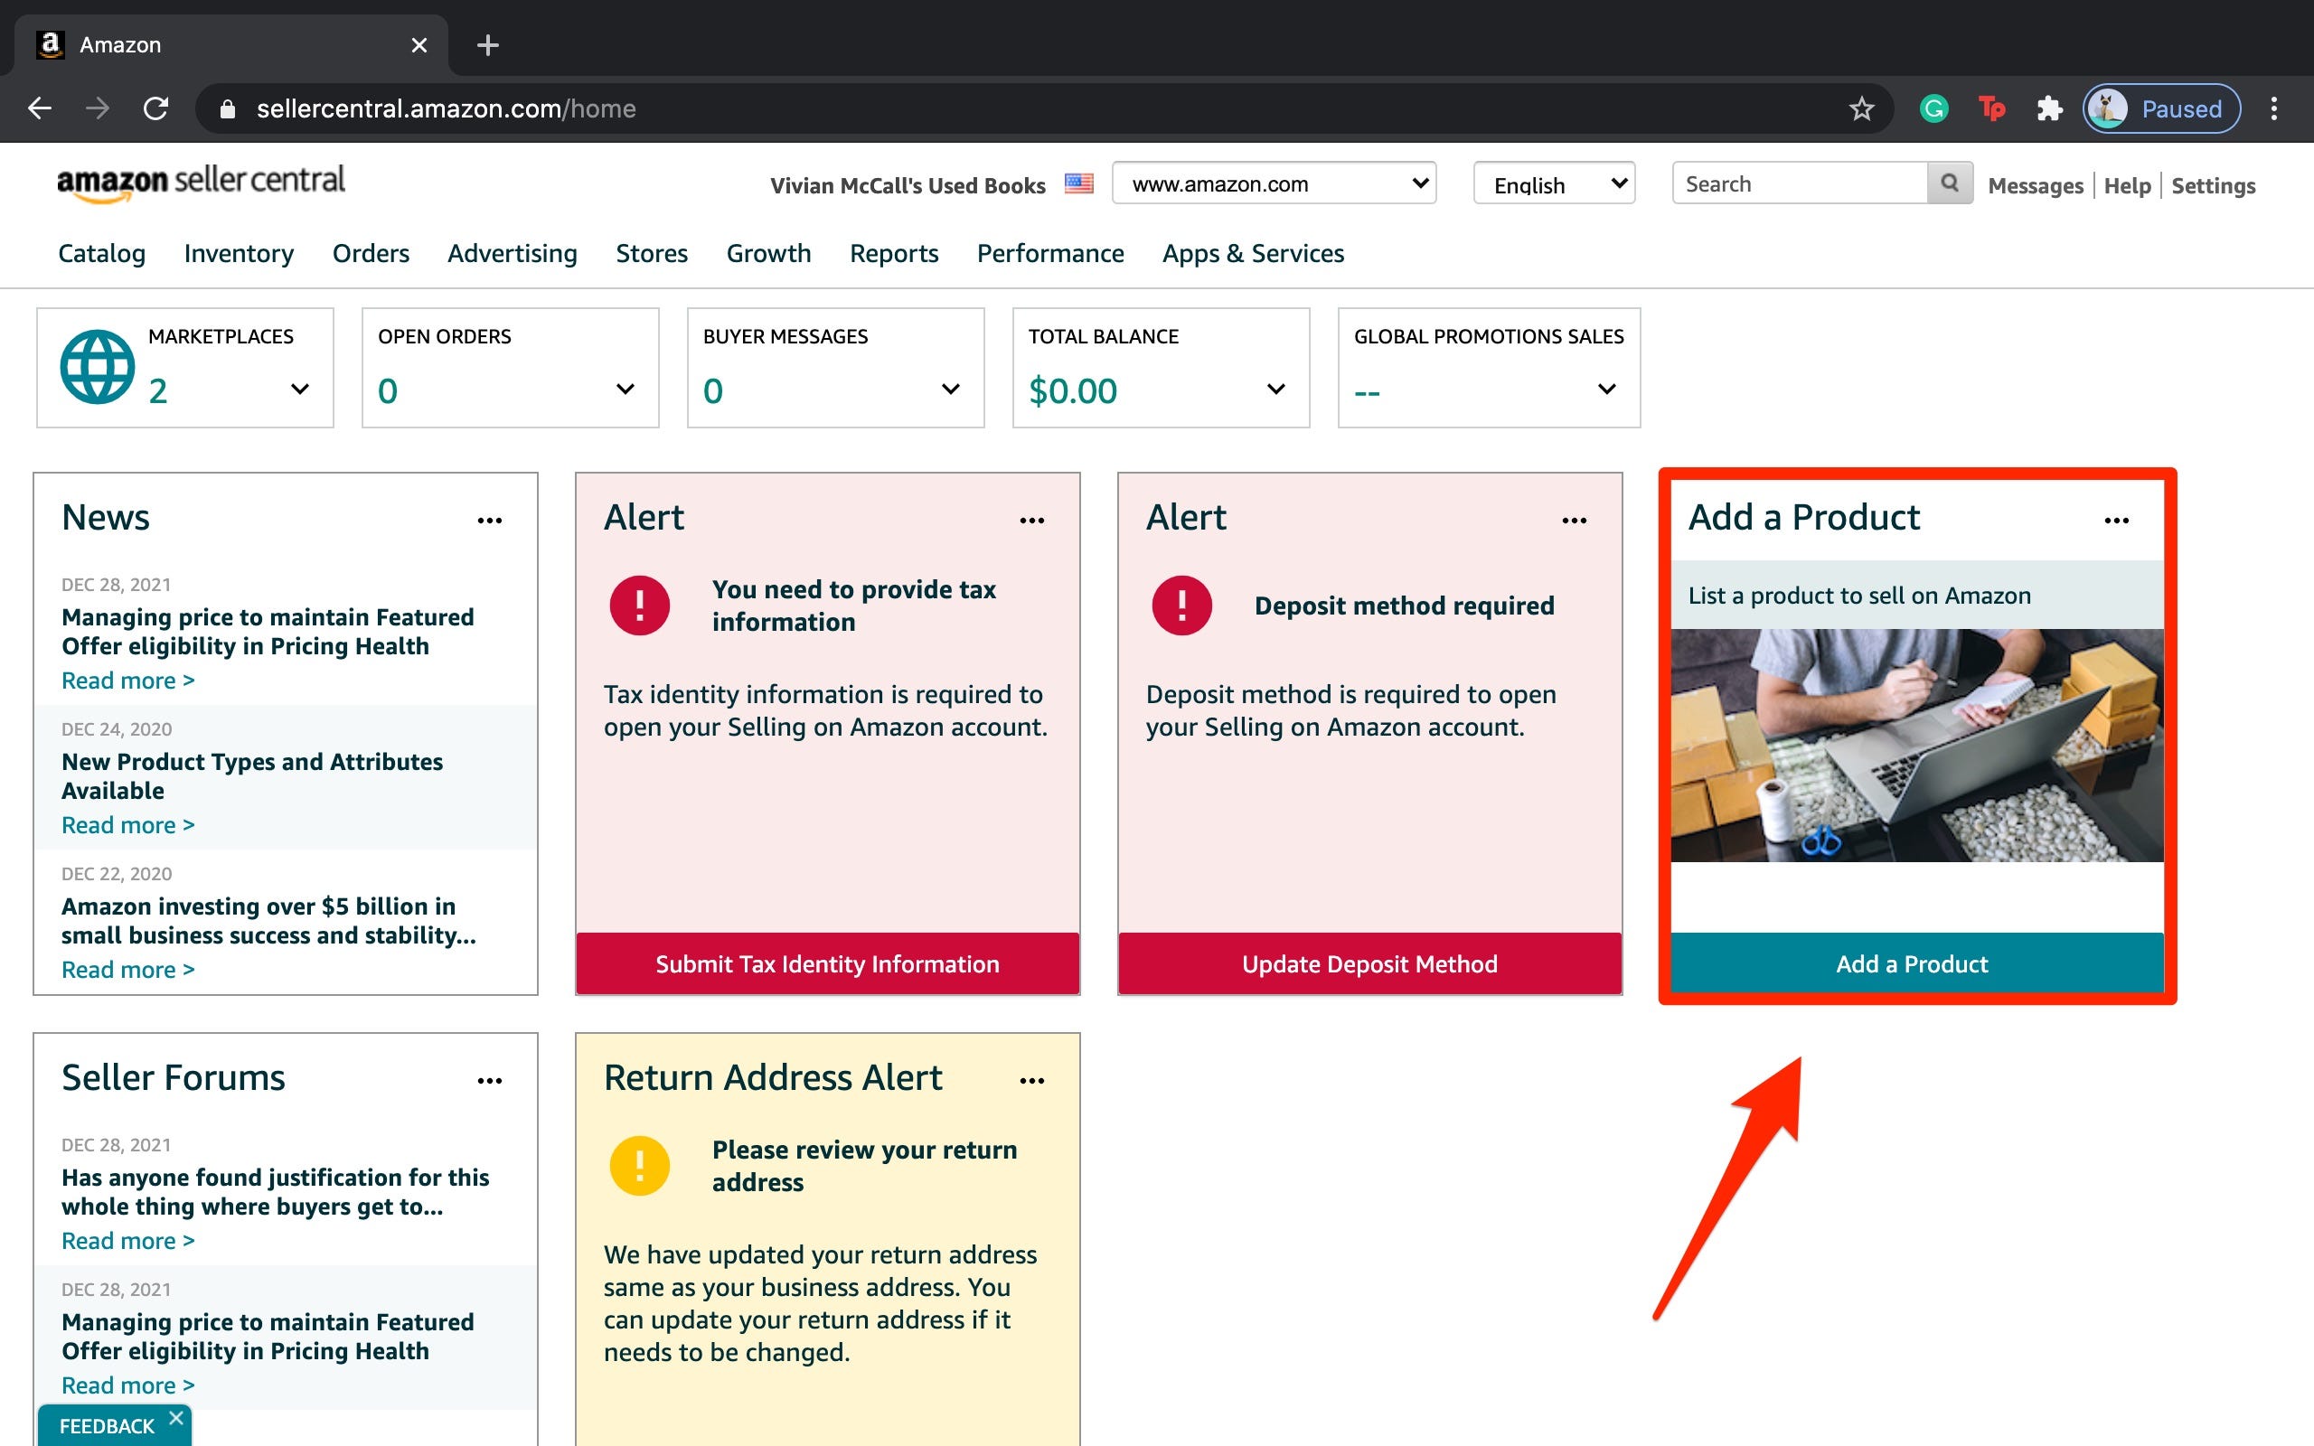2314x1446 pixels.
Task: Click the search magnifier button
Action: pyautogui.click(x=1950, y=183)
